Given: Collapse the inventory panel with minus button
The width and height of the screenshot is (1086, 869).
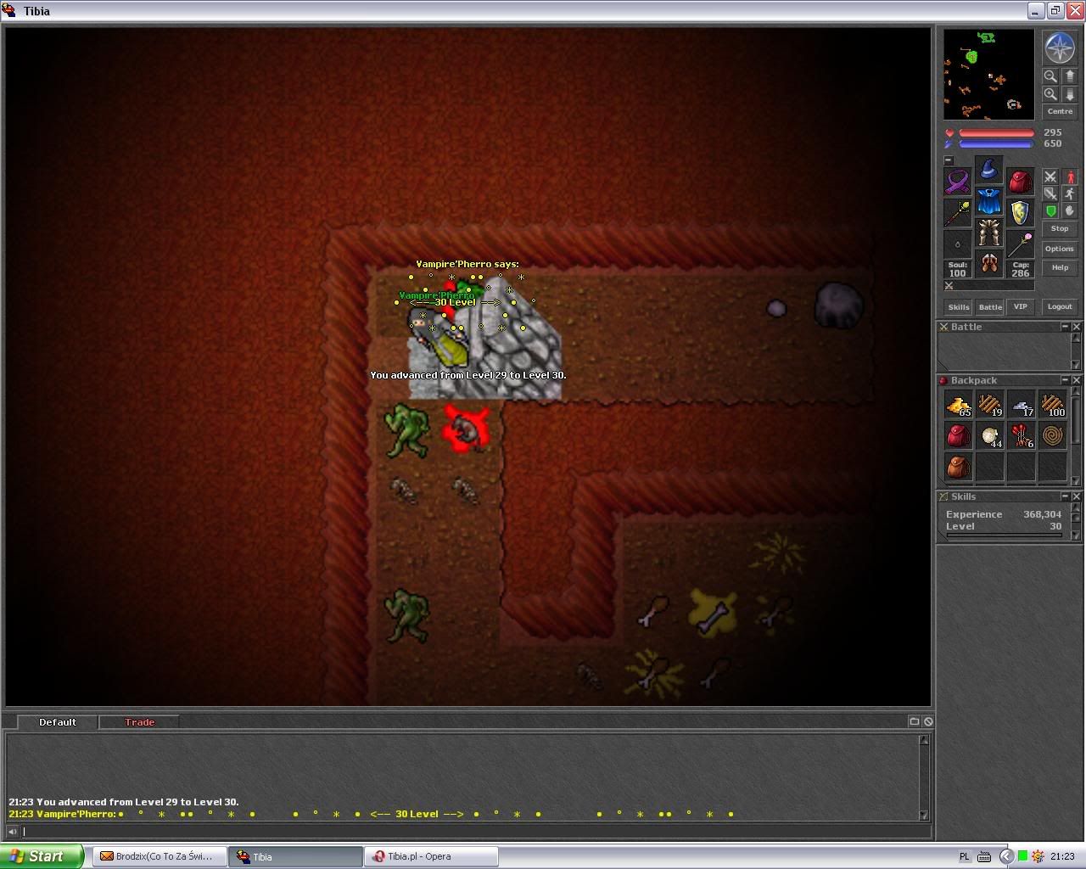Looking at the screenshot, I should click(x=949, y=160).
